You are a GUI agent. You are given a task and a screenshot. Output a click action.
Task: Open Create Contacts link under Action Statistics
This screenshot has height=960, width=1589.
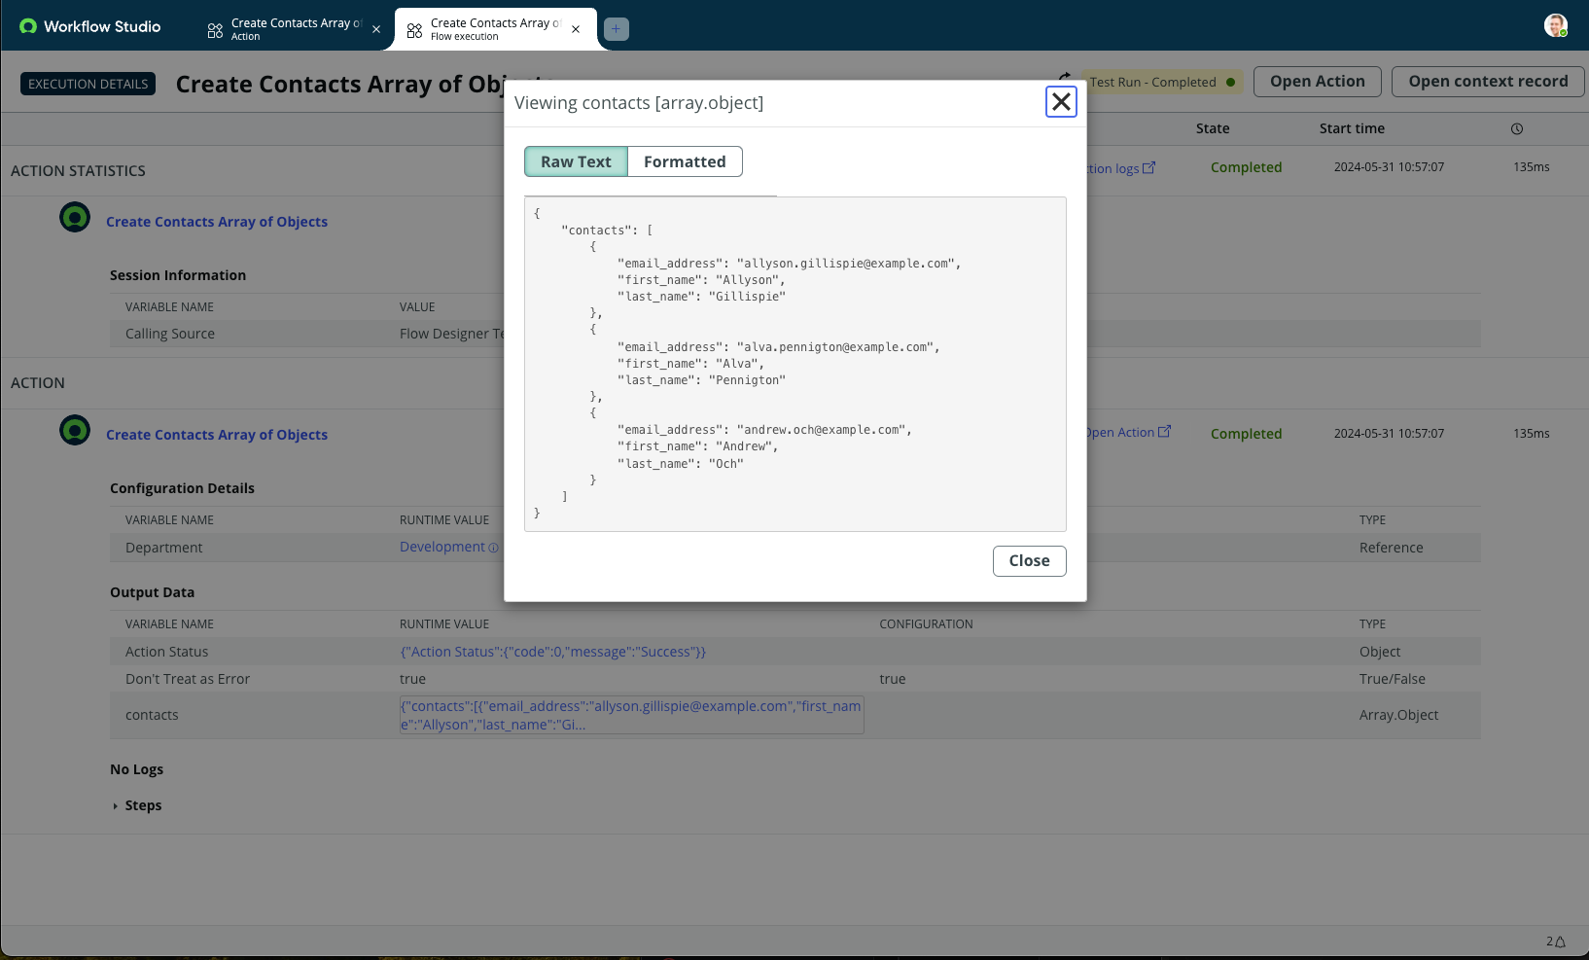coord(217,222)
